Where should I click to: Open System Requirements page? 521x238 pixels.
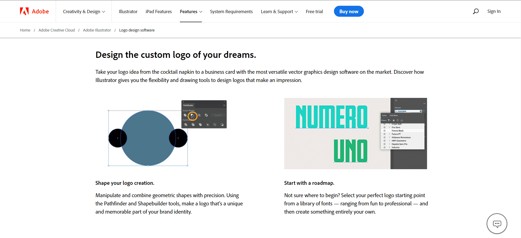231,12
